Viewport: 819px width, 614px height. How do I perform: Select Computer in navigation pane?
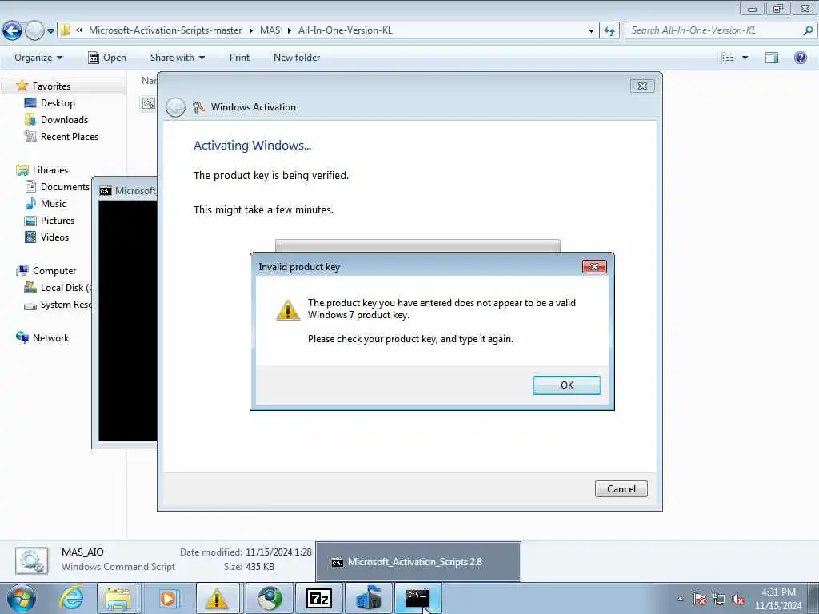click(54, 271)
